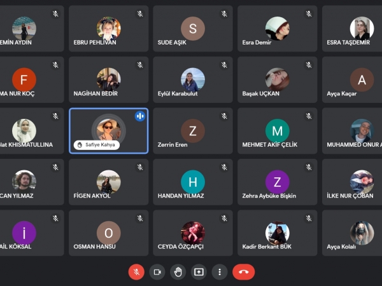Image resolution: width=382 pixels, height=286 pixels.
Task: Click the present screen icon
Action: pos(199,272)
